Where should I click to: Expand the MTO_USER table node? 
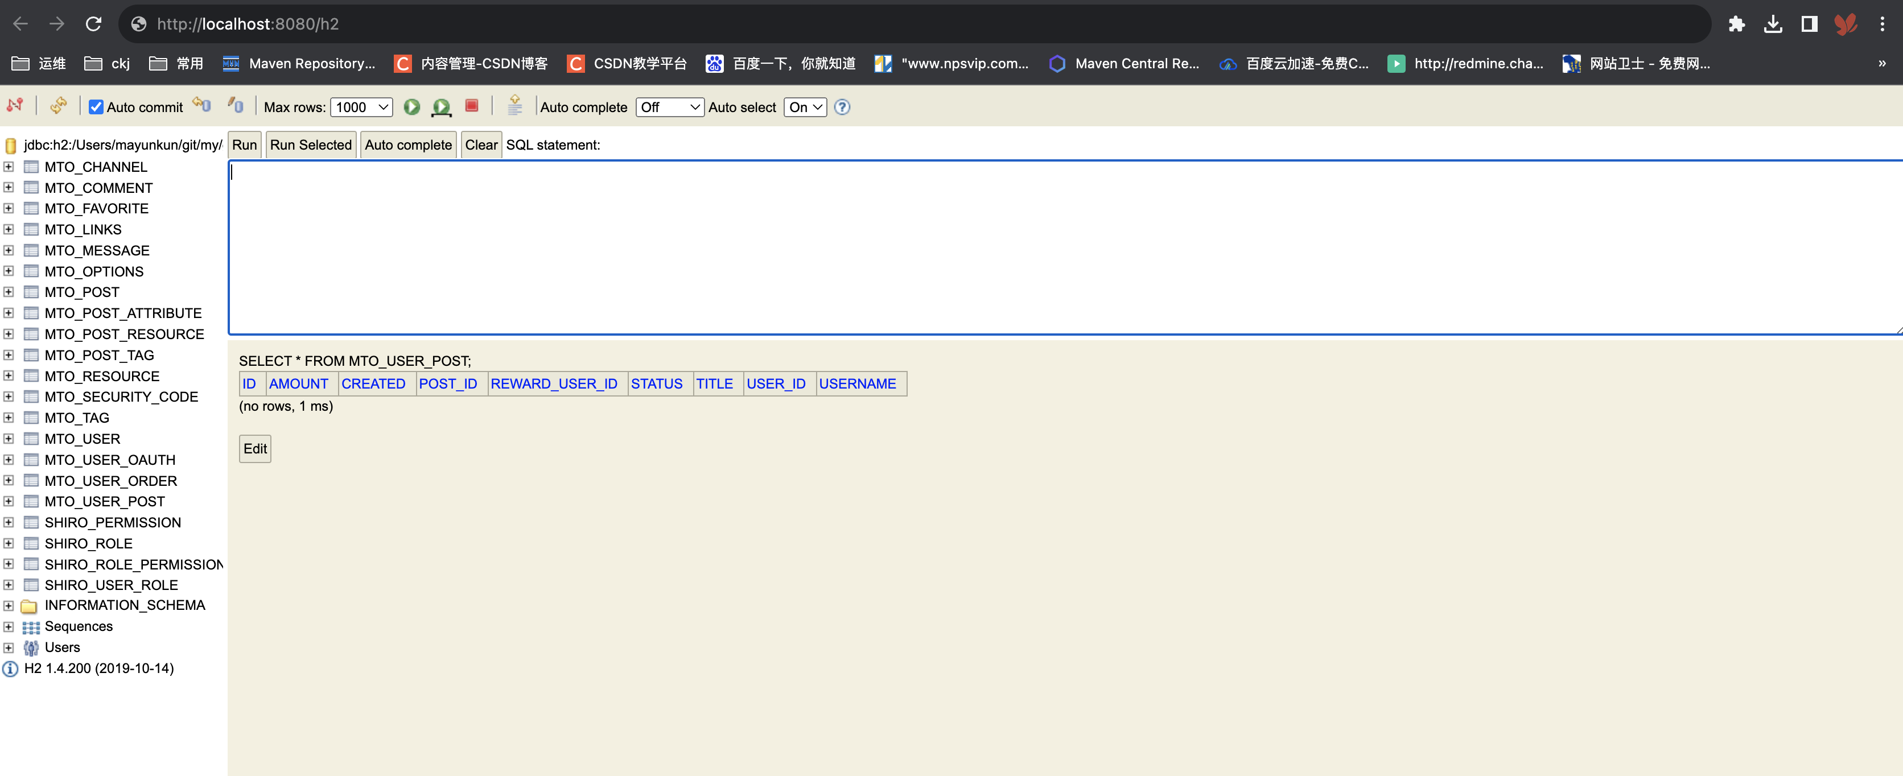pos(8,438)
